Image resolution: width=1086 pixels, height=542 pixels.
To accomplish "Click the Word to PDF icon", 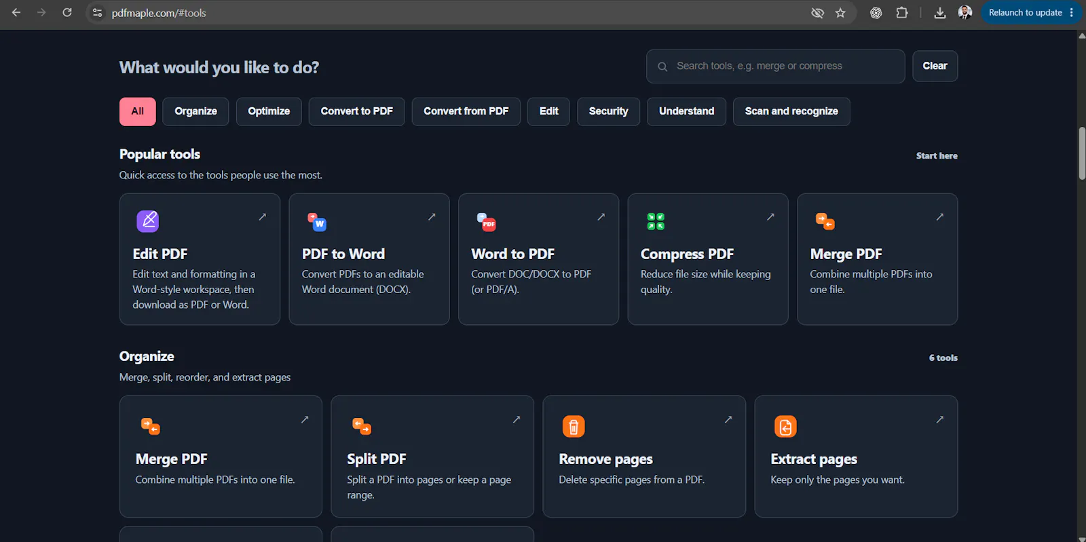I will (x=487, y=222).
